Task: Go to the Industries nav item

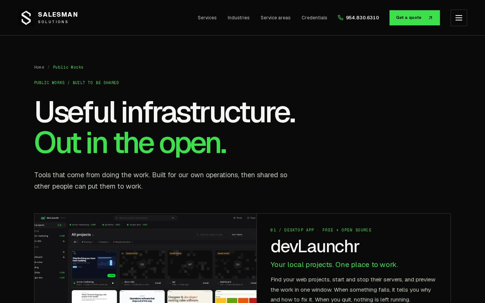Action: 239,18
